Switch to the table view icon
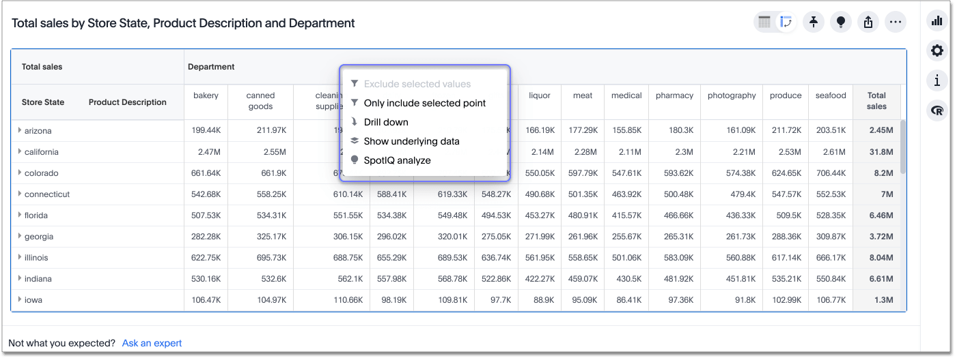 click(x=764, y=23)
